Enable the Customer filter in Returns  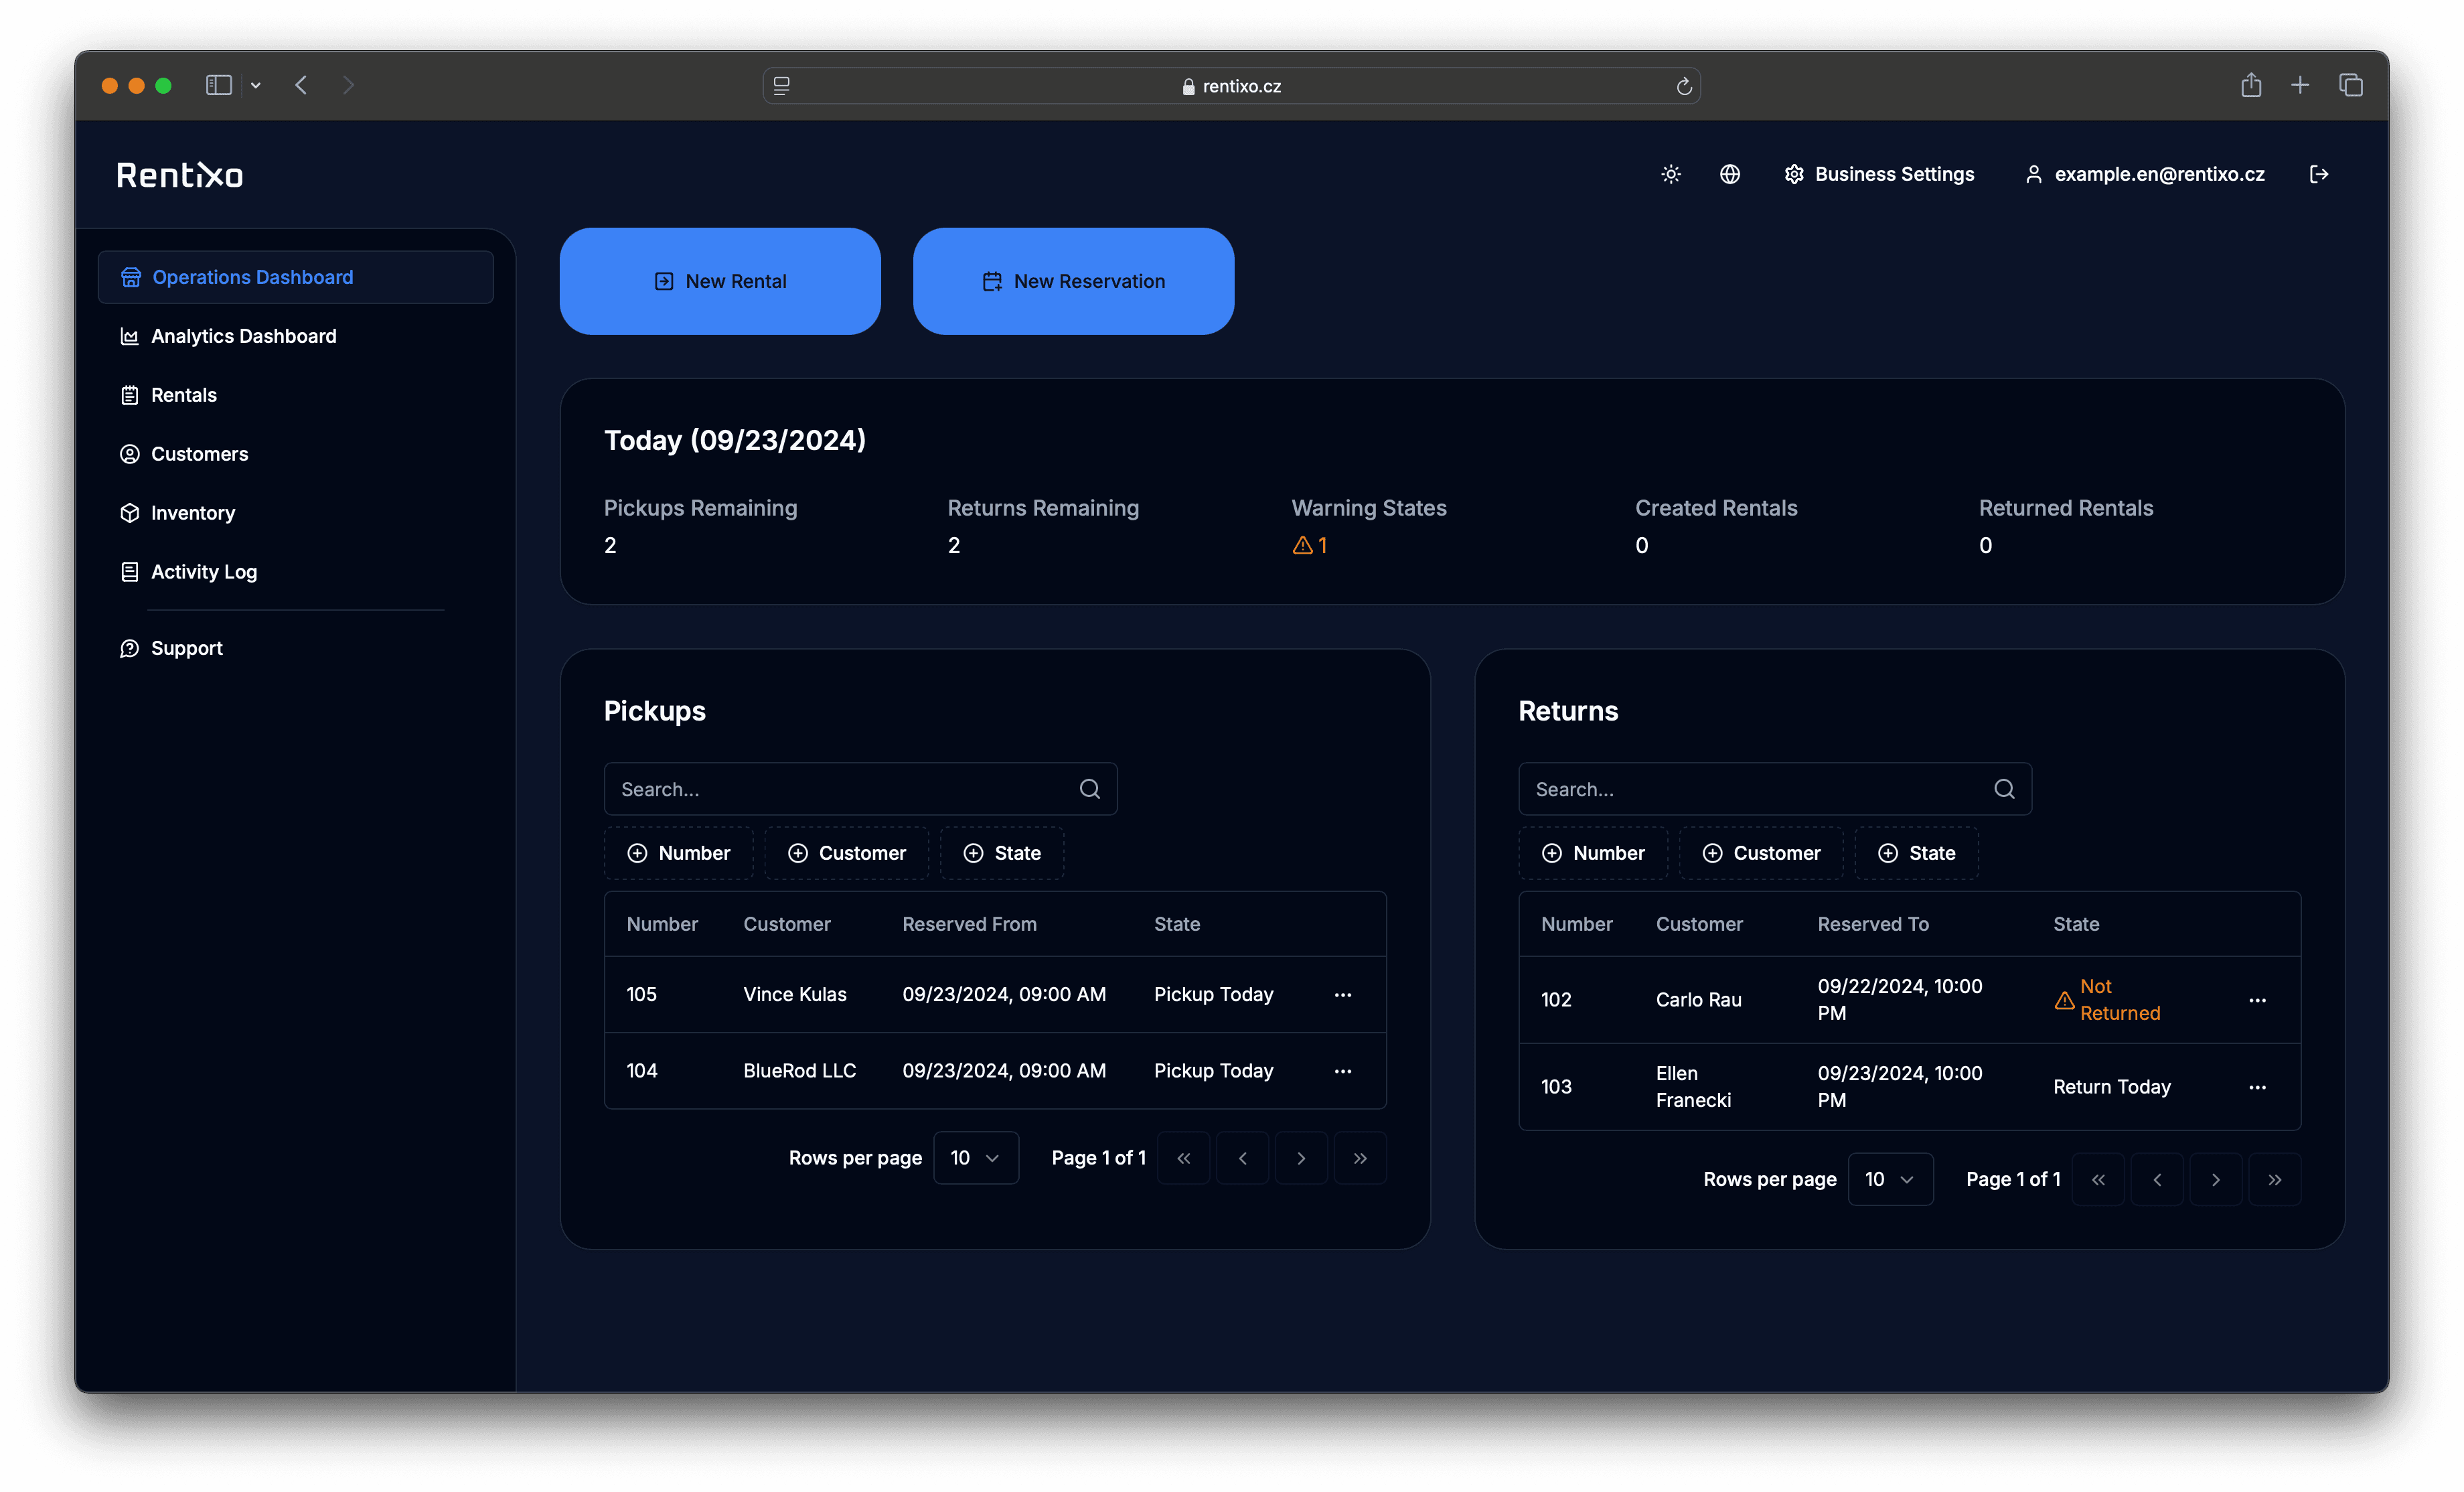[1761, 852]
